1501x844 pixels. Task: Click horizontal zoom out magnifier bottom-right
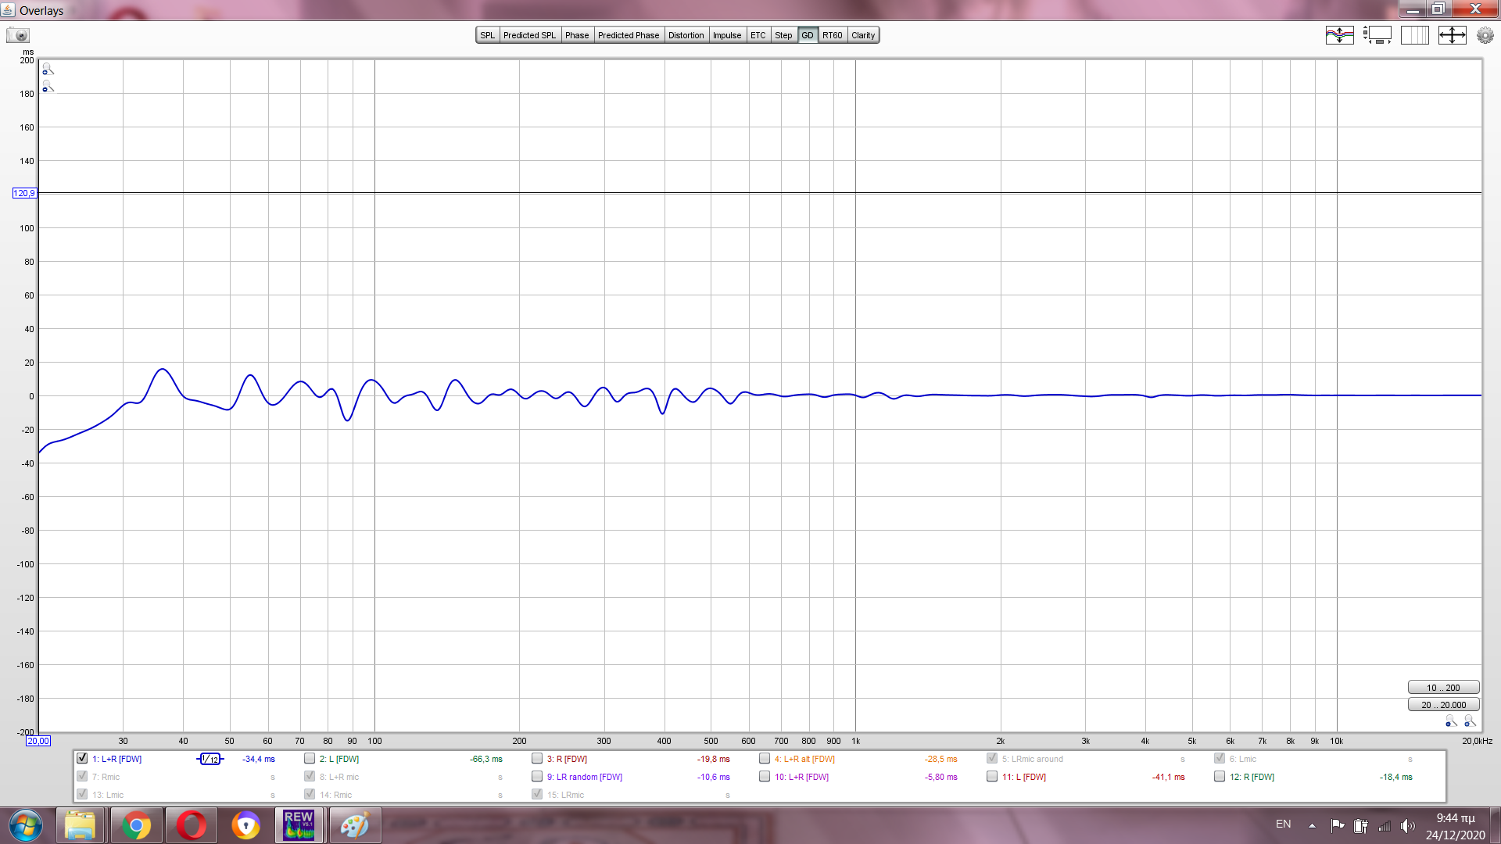click(1451, 721)
